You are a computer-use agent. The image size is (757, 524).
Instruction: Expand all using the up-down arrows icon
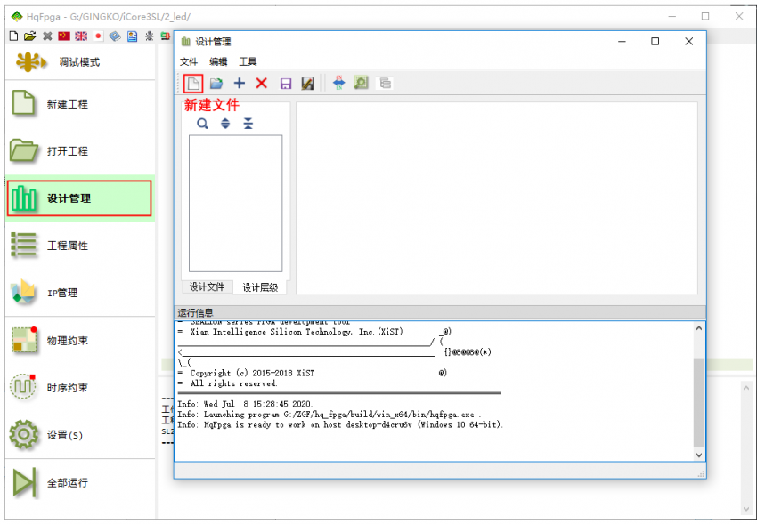(225, 124)
